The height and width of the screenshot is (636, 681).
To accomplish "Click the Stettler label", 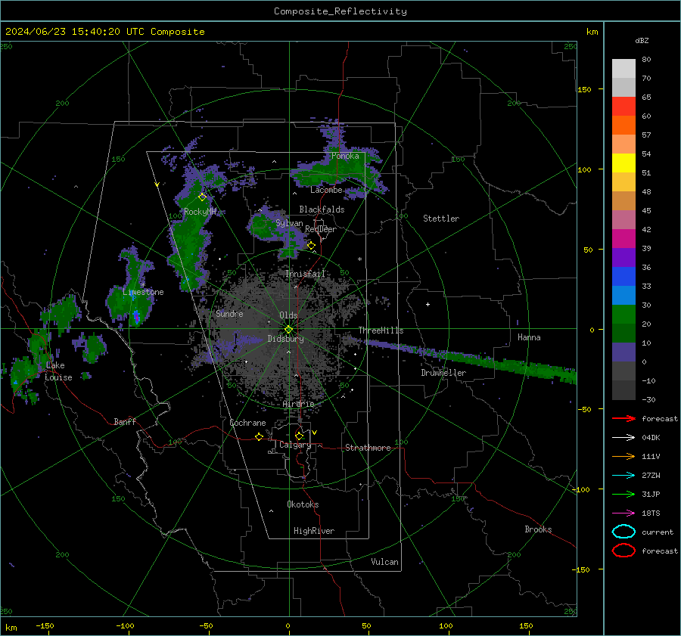I will [441, 219].
